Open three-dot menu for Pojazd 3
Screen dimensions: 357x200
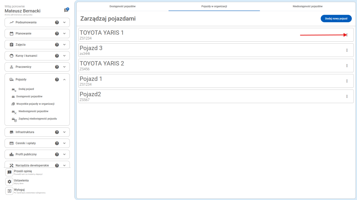(x=347, y=50)
